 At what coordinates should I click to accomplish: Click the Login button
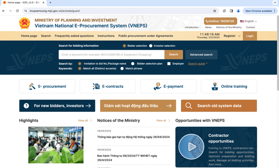[x=250, y=36]
